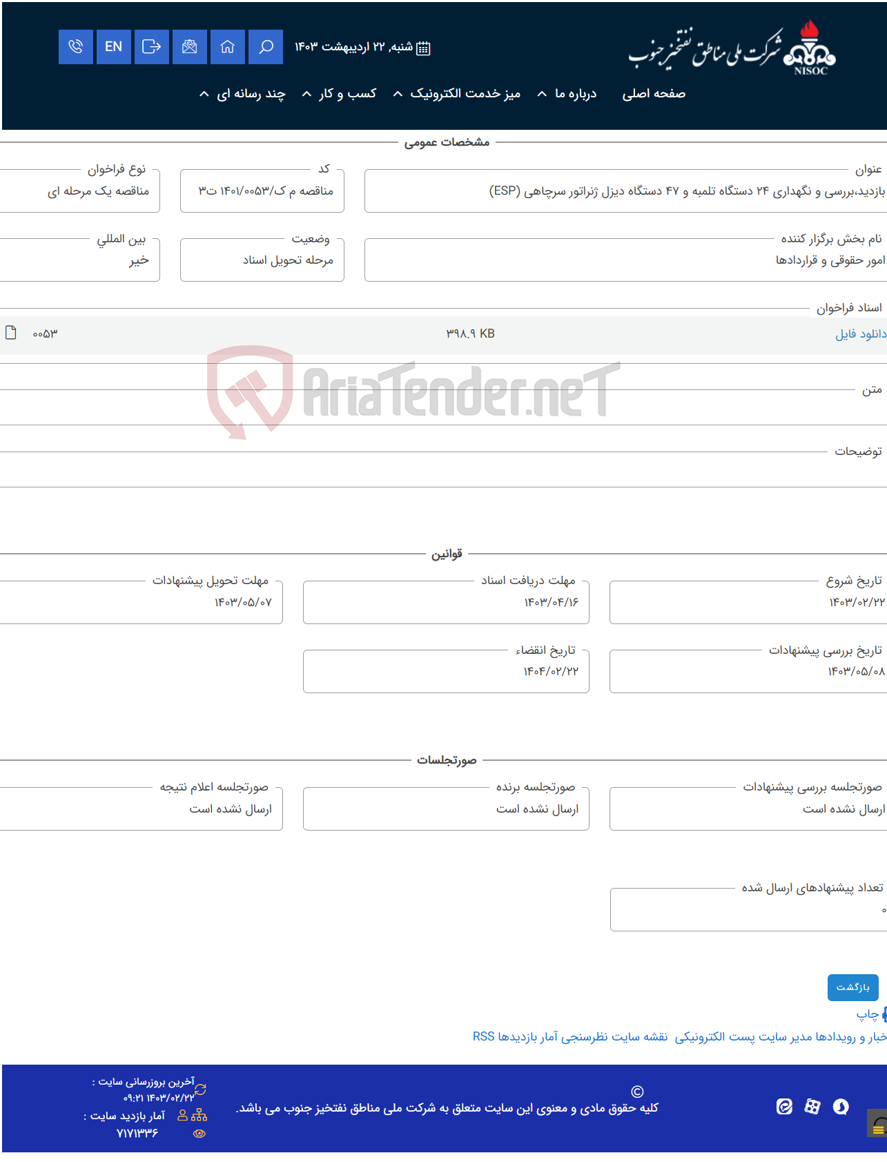Open the پست الکترونیکی email link

click(715, 1037)
